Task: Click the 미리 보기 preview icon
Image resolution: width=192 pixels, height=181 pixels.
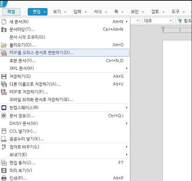Action: (x=4, y=170)
